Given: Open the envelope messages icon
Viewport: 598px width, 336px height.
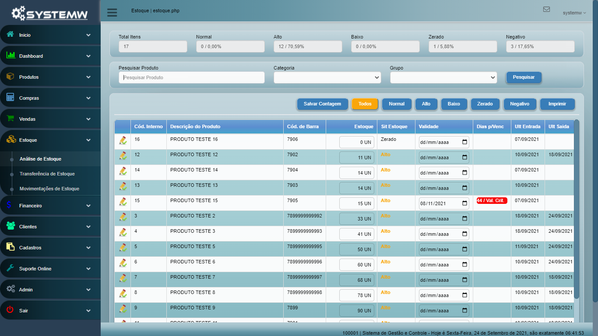Looking at the screenshot, I should tap(546, 9).
